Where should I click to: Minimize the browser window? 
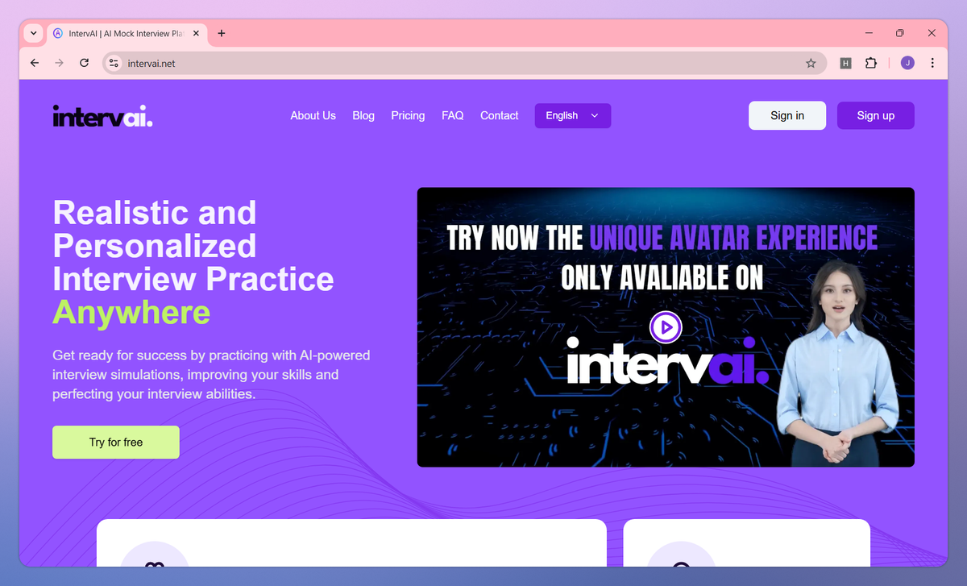[869, 33]
